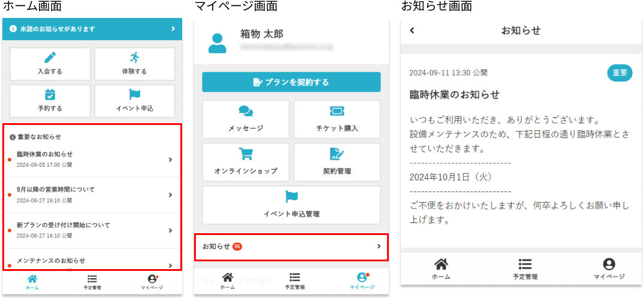Image resolution: width=644 pixels, height=299 pixels.
Task: Click the 契約管理 contract icon
Action: (337, 154)
